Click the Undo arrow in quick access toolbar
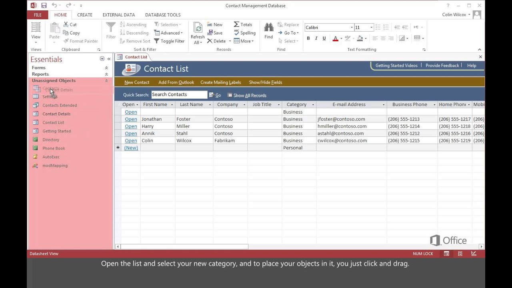Viewport: 512px width, 288px height. (54, 6)
